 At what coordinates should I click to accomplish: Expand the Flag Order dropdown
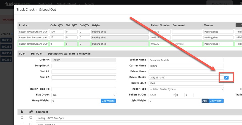coord(84,95)
